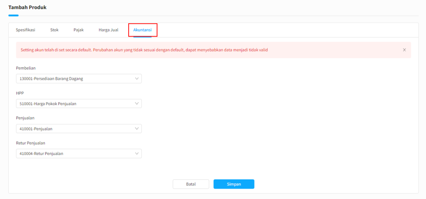Click chevron arrow of HPP dropdown
426x199 pixels.
click(137, 103)
